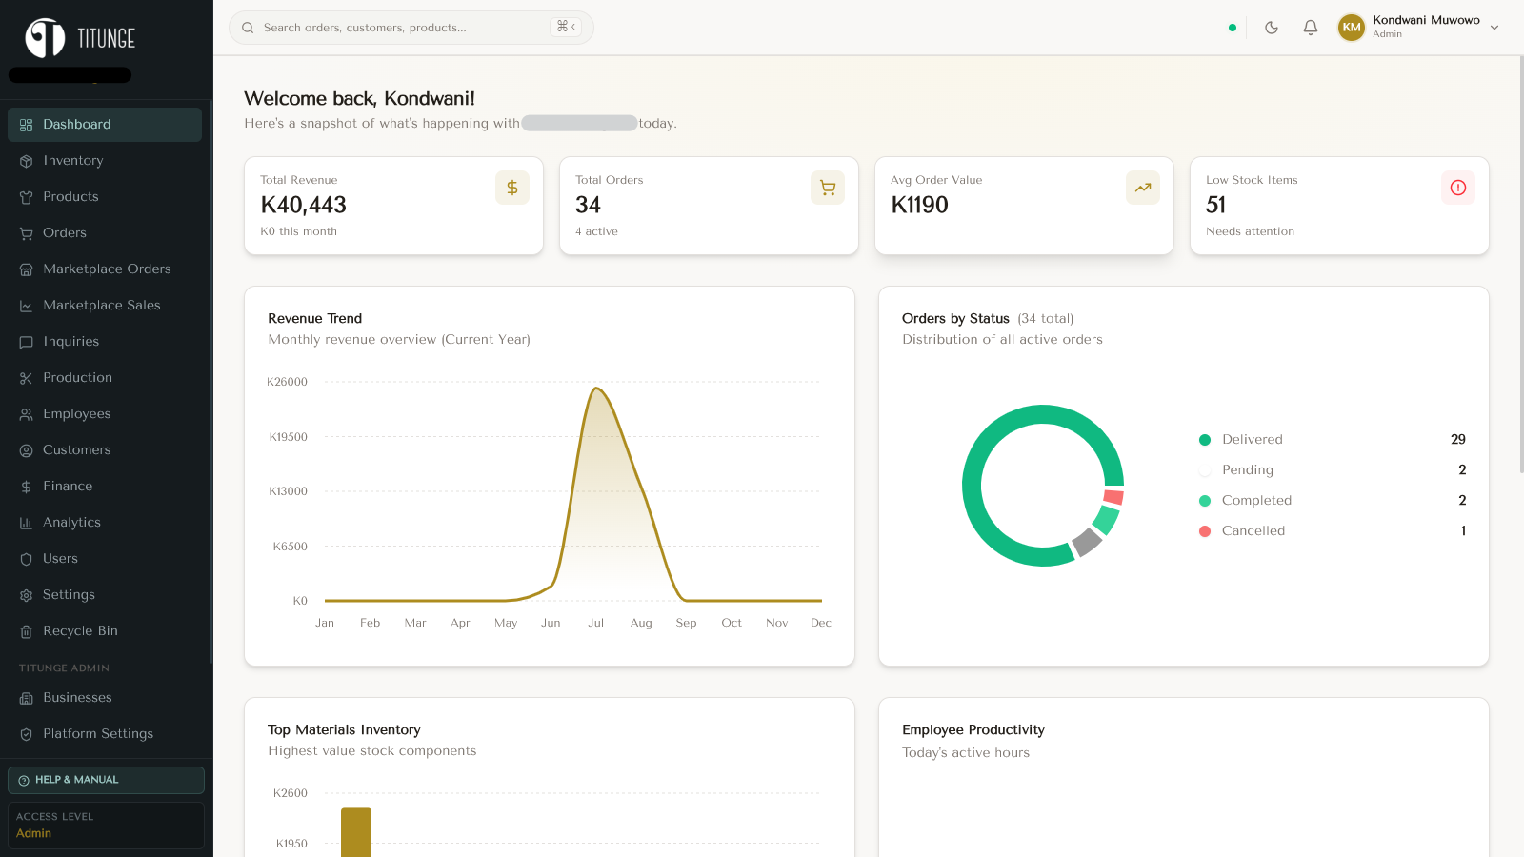Click the Total Orders shopping cart icon

828,188
